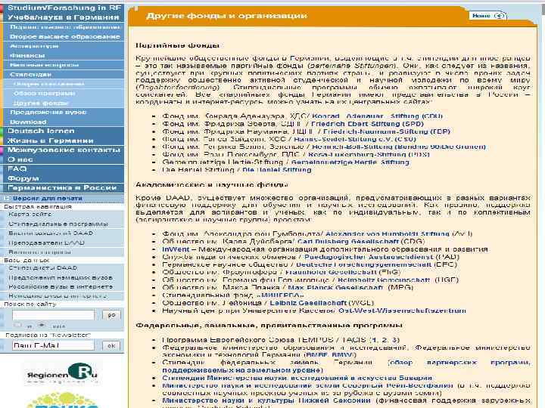The image size is (545, 408).
Task: Click the printer icon beside Версия для печати
Action: click(x=8, y=199)
